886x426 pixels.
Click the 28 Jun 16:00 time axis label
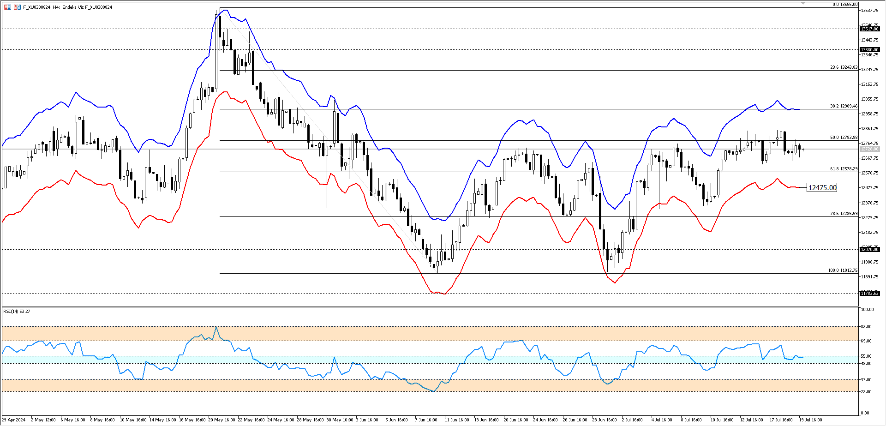click(x=605, y=420)
